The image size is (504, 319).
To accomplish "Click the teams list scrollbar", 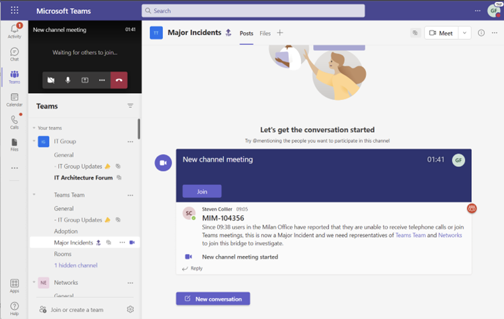I will [139, 129].
